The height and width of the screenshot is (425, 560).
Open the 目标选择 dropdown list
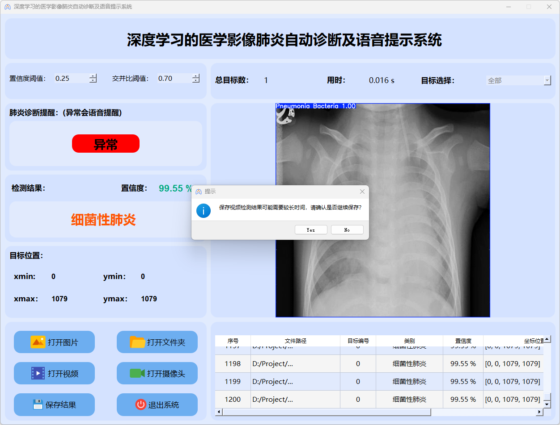point(547,80)
